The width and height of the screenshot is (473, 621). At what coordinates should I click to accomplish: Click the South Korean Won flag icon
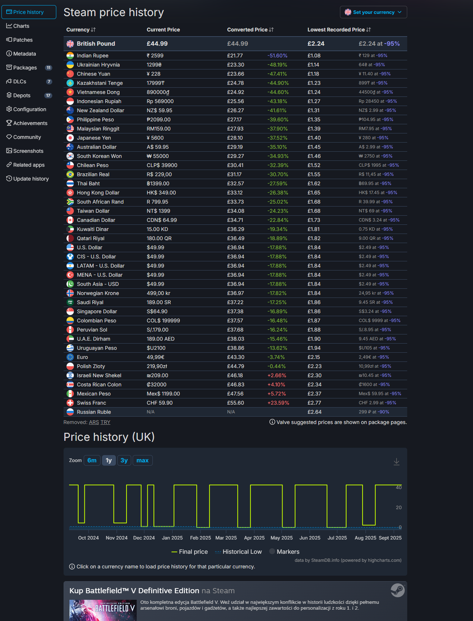(70, 156)
